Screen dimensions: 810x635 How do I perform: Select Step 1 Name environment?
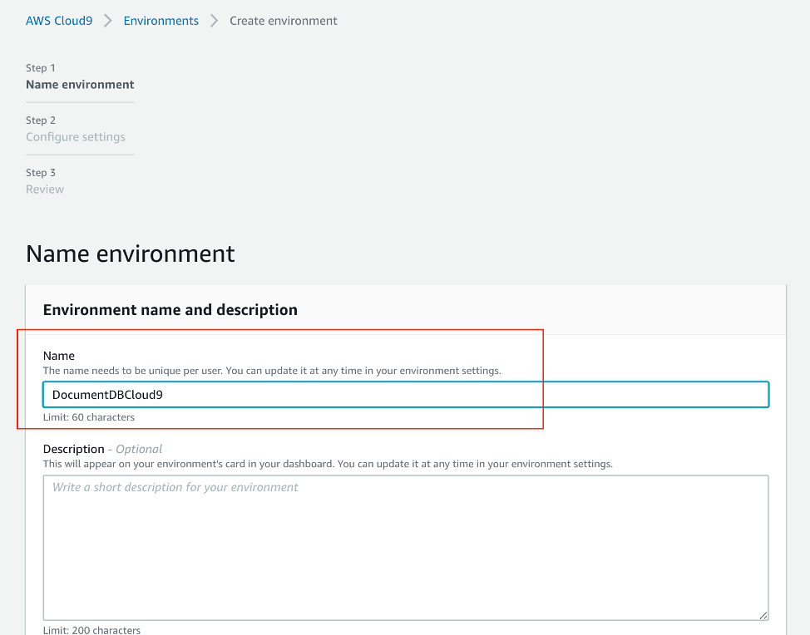click(x=80, y=76)
